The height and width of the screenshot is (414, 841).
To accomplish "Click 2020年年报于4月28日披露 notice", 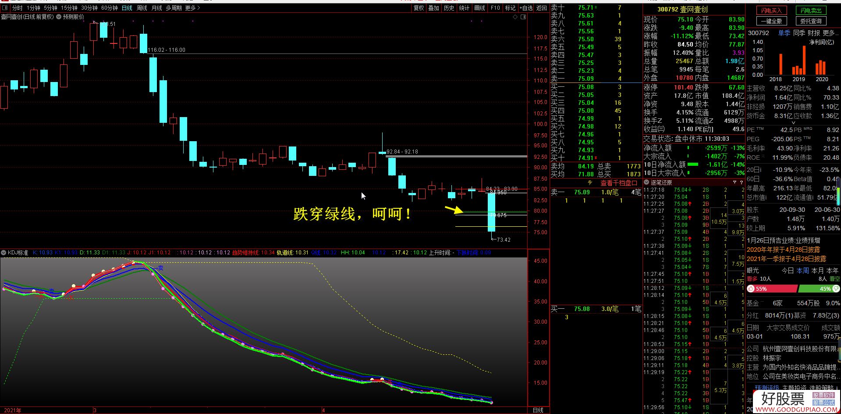I will [x=783, y=250].
